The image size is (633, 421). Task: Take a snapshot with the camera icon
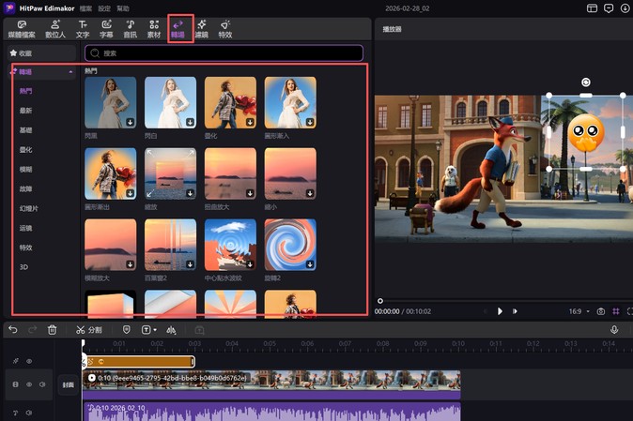click(x=601, y=311)
